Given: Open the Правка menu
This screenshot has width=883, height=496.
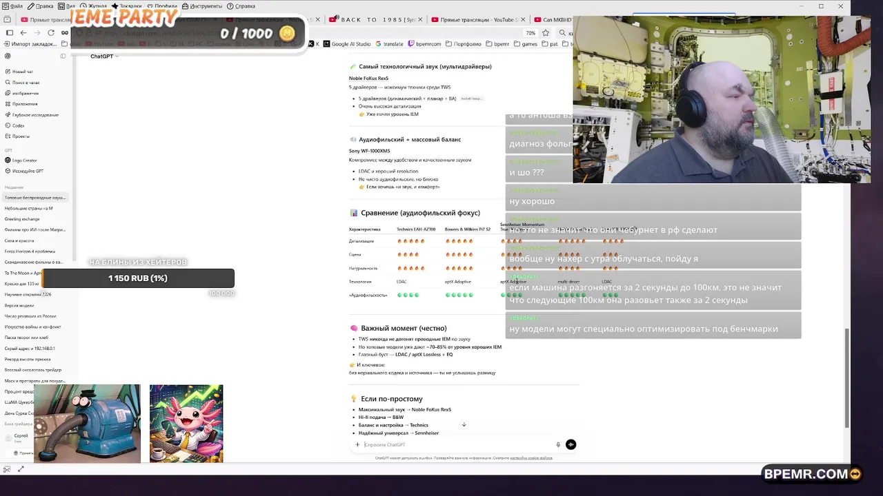Looking at the screenshot, I should tap(40, 6).
